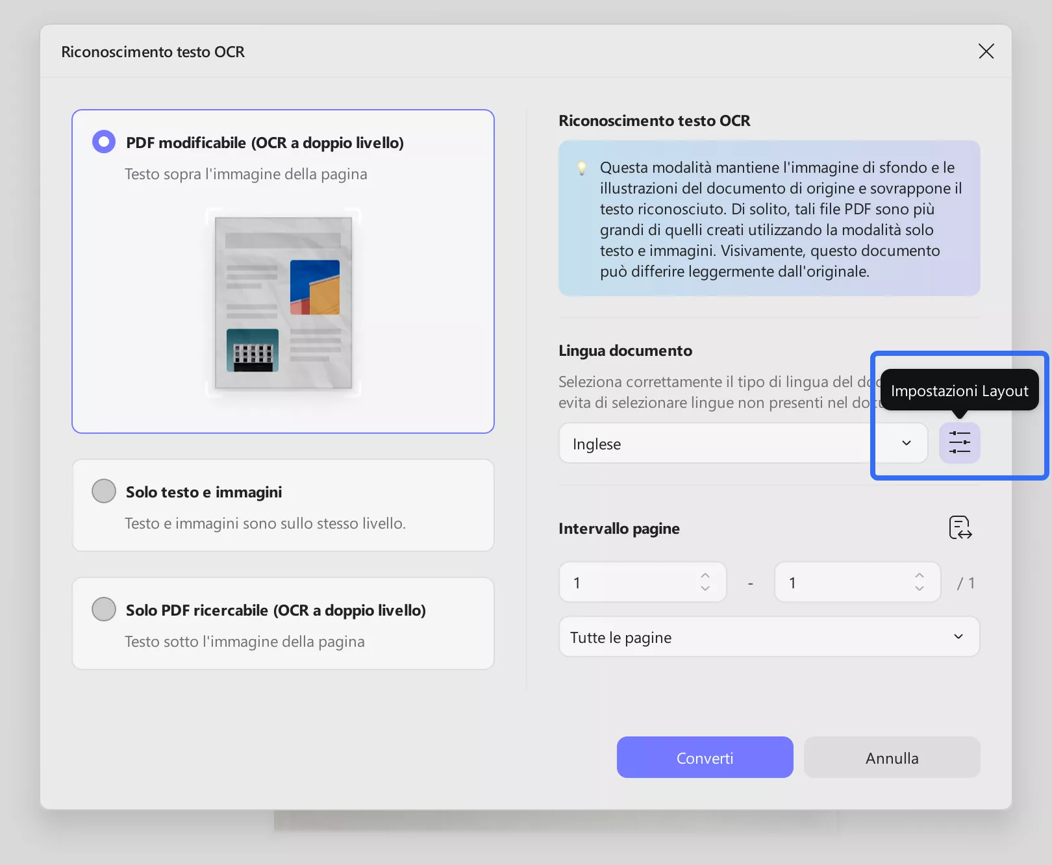Image resolution: width=1052 pixels, height=865 pixels.
Task: Select Solo testo e immagini mode
Action: pos(103,491)
